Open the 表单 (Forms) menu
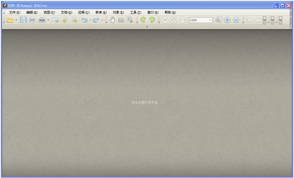Viewport: 294px width, 178px height. [x=101, y=12]
